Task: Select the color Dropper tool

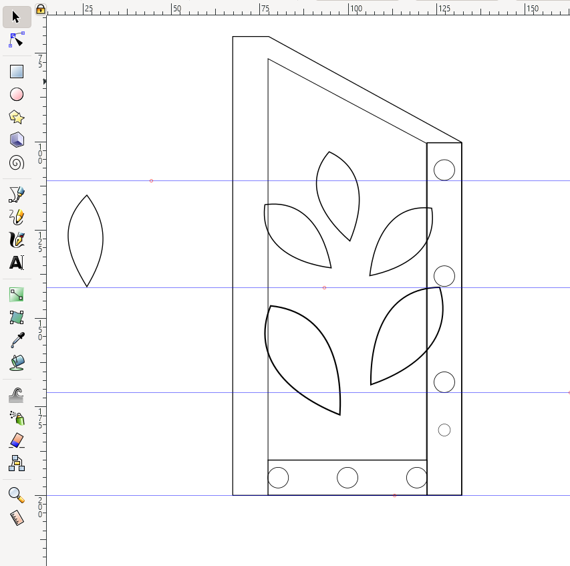Action: coord(16,339)
